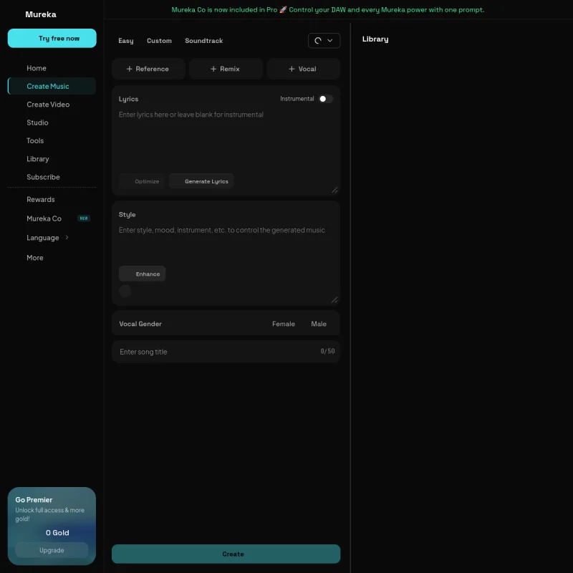Open the model selector dropdown
Viewport: 573px width, 573px height.
(x=324, y=41)
